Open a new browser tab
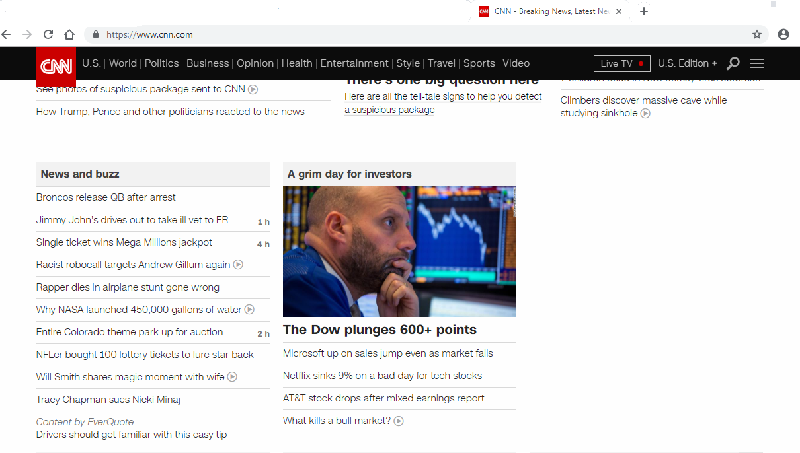 click(644, 11)
